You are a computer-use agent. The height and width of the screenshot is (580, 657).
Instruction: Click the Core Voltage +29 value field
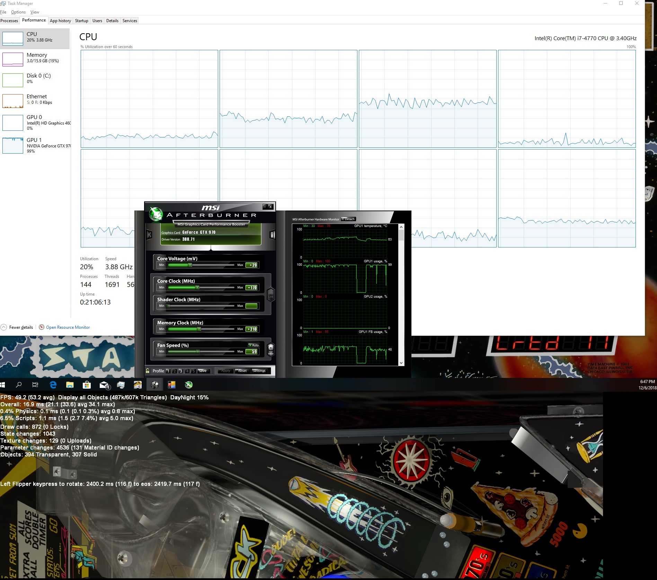(251, 265)
